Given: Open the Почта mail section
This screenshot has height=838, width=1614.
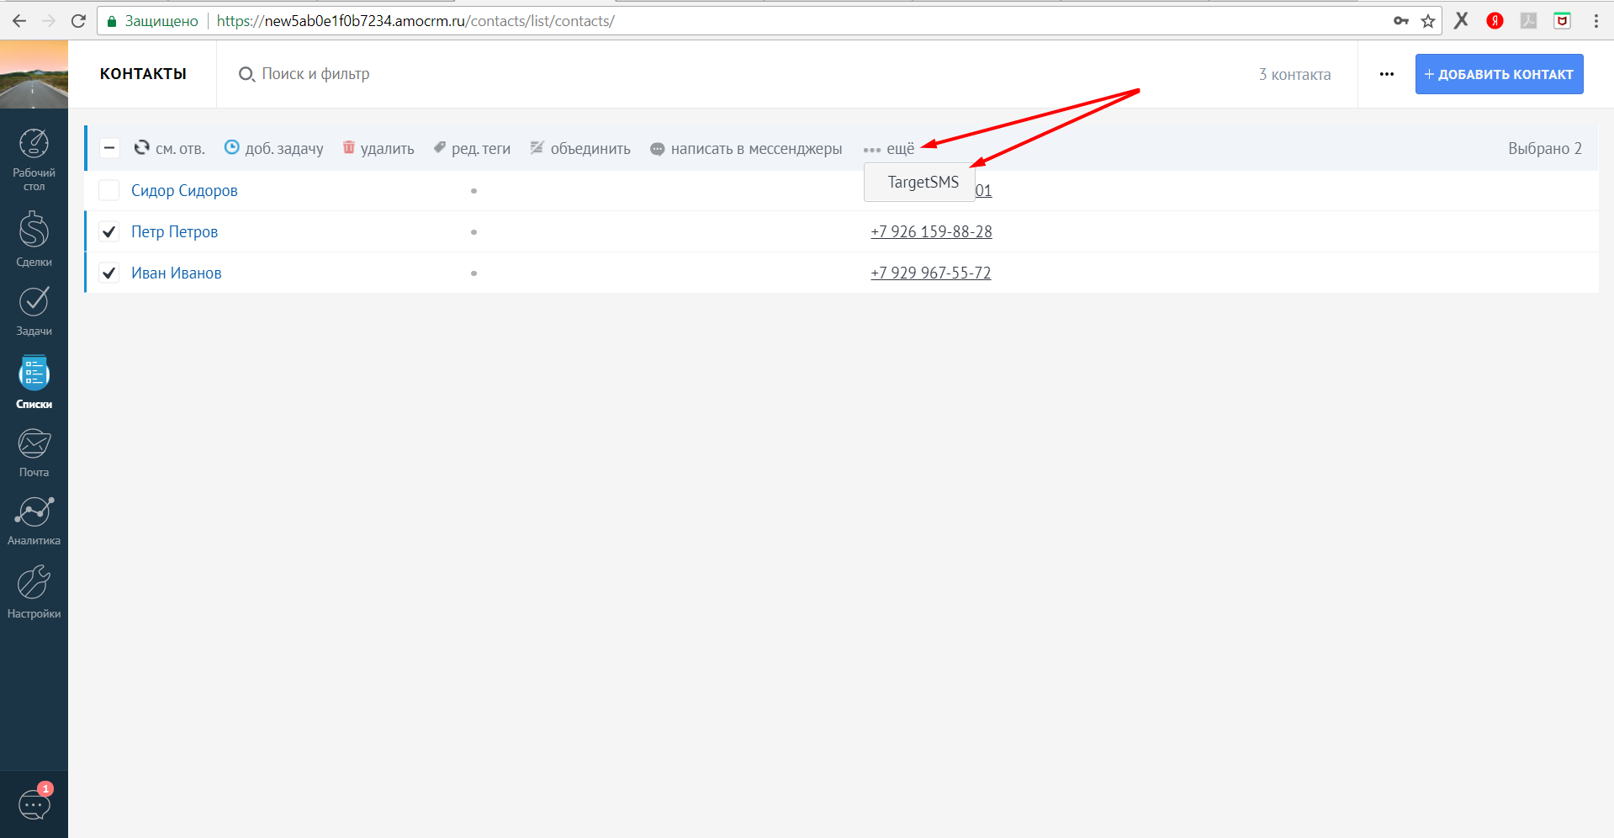Looking at the screenshot, I should click(x=34, y=453).
